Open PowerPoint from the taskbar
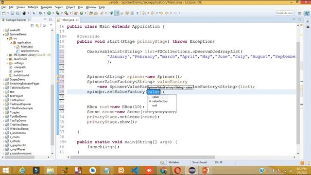311x175 pixels. point(206,171)
